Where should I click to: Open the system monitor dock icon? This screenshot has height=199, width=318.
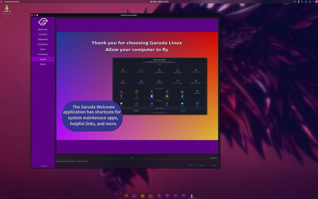click(x=159, y=196)
